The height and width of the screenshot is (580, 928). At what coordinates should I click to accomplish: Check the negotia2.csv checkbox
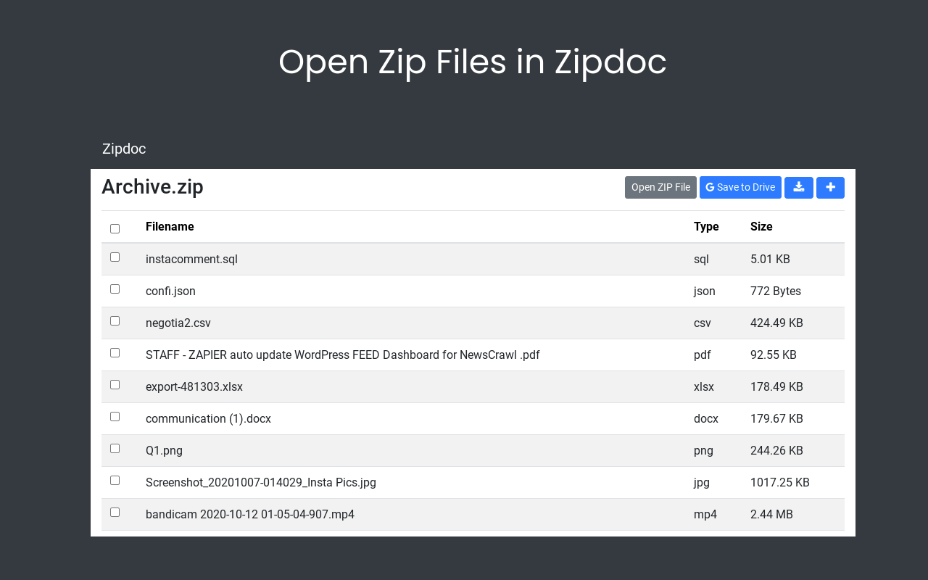coord(115,320)
